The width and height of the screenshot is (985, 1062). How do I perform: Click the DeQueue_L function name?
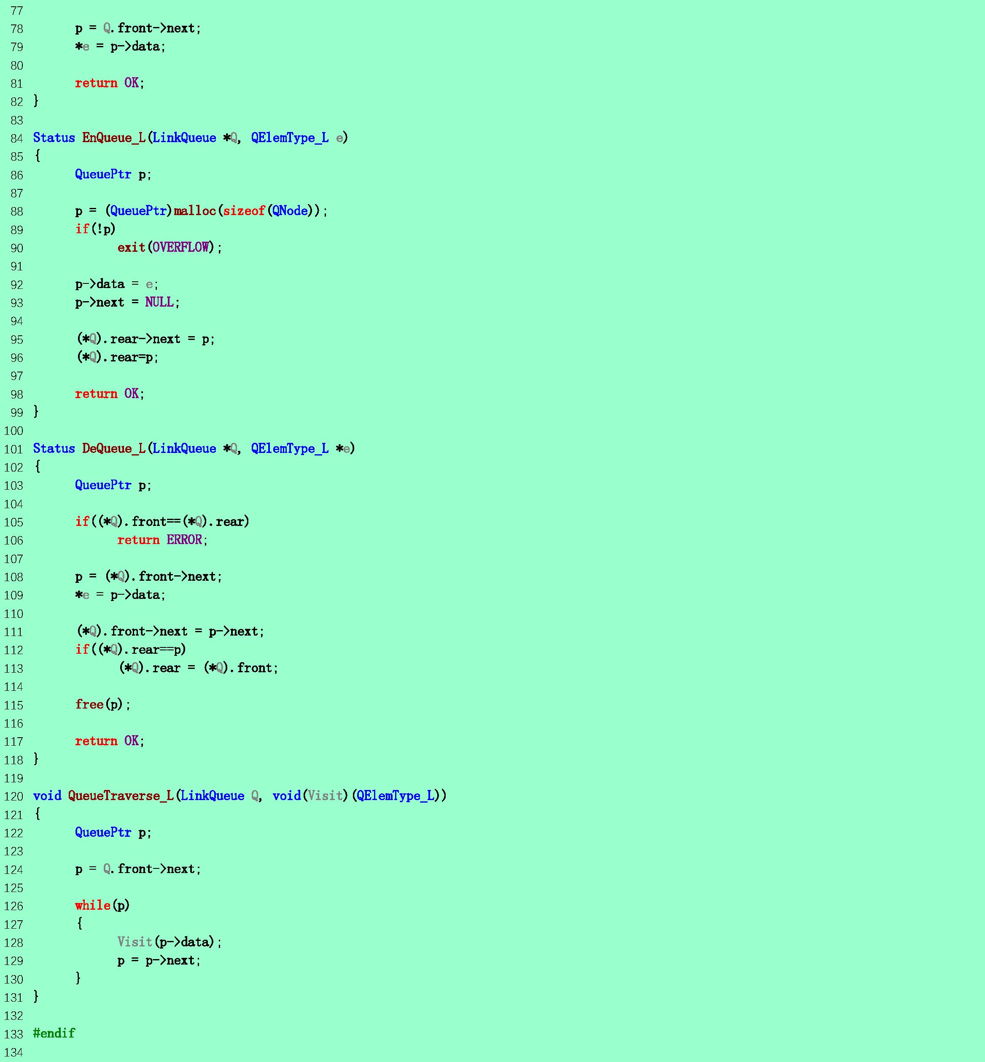click(113, 449)
